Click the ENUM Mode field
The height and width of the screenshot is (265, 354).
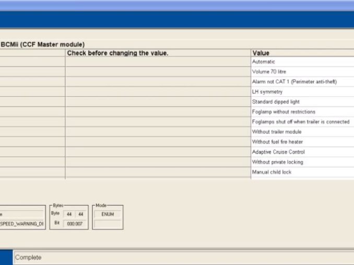[108, 214]
